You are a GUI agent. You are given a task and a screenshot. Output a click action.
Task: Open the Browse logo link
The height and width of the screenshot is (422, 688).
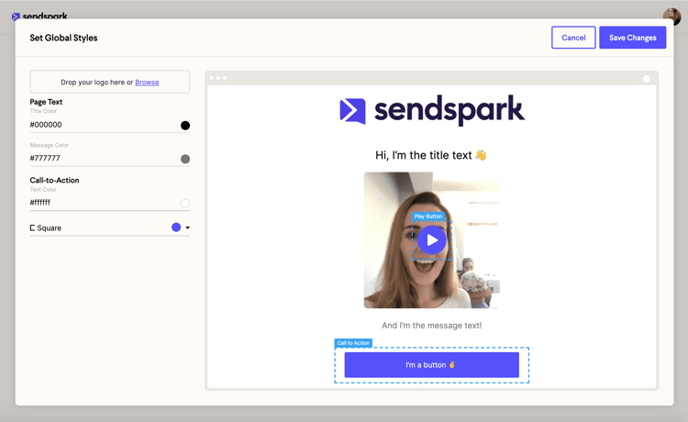tap(147, 83)
